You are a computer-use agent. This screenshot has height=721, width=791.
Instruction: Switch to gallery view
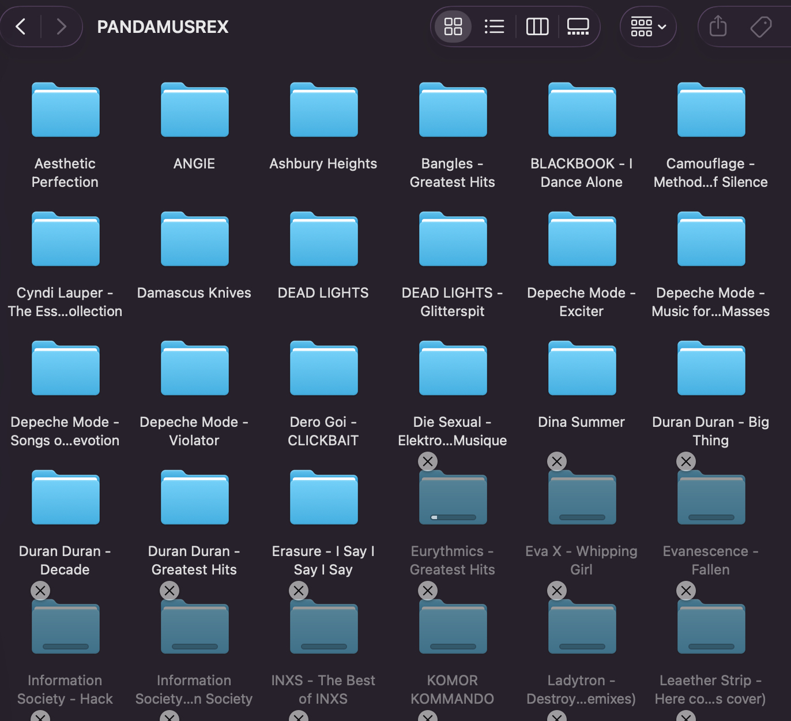coord(578,27)
